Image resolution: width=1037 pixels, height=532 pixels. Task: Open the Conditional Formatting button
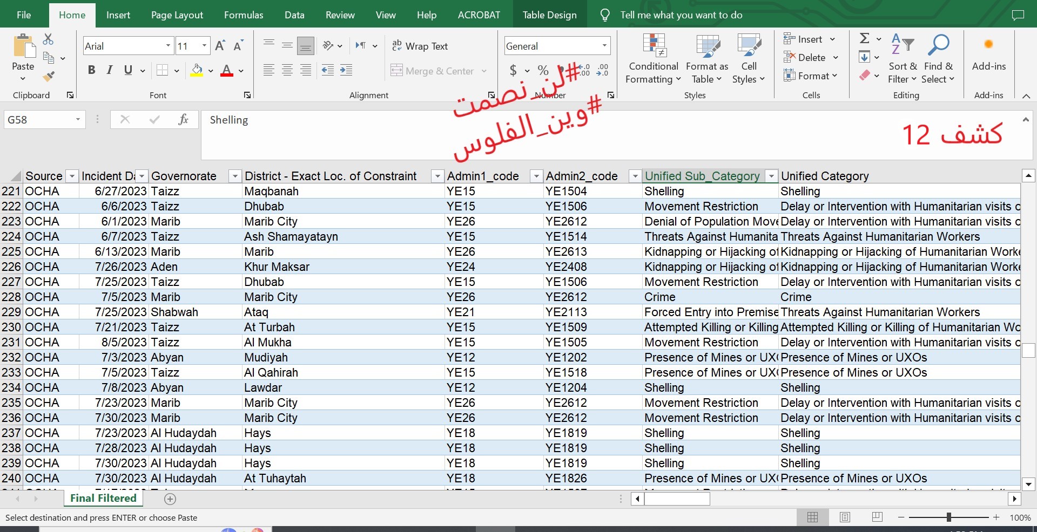tap(653, 58)
